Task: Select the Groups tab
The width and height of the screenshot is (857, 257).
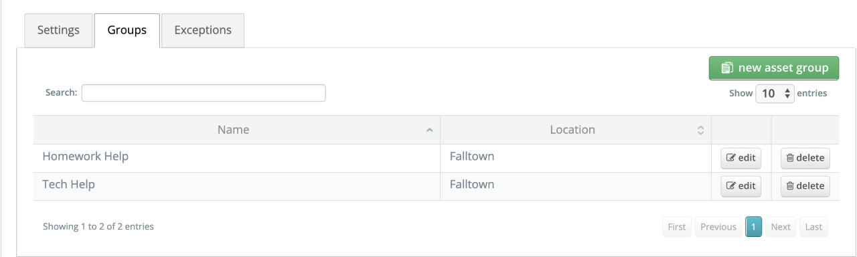Action: [127, 31]
